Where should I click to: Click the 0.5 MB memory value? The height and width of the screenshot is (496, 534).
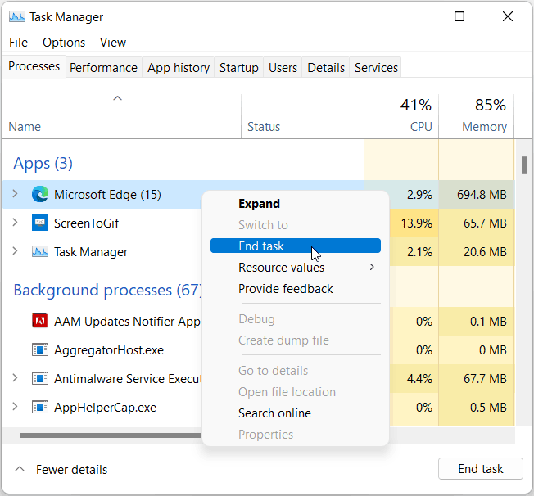[488, 407]
